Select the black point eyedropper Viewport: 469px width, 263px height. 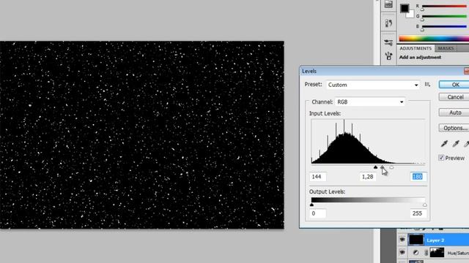444,144
